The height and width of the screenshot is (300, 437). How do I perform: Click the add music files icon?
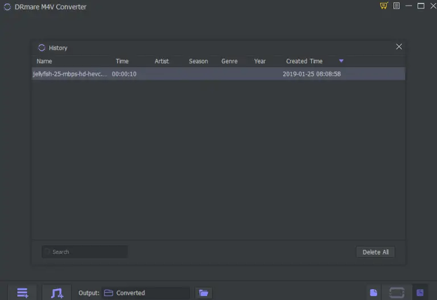[x=57, y=293]
